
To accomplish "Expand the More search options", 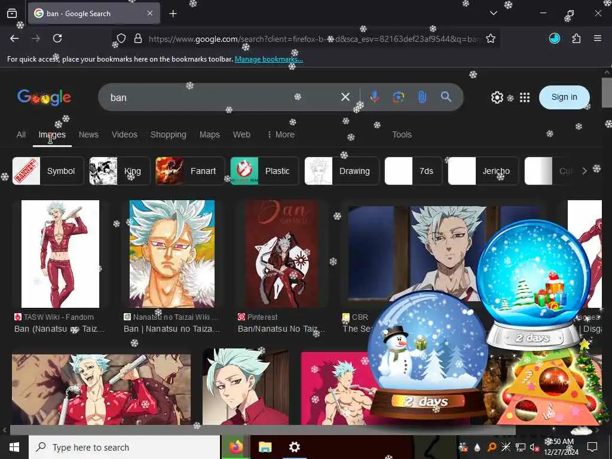I will [281, 134].
